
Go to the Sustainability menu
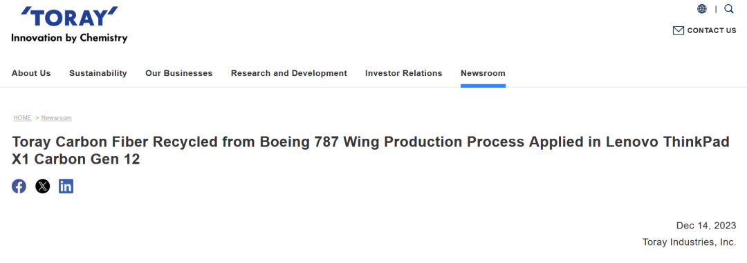click(x=98, y=73)
